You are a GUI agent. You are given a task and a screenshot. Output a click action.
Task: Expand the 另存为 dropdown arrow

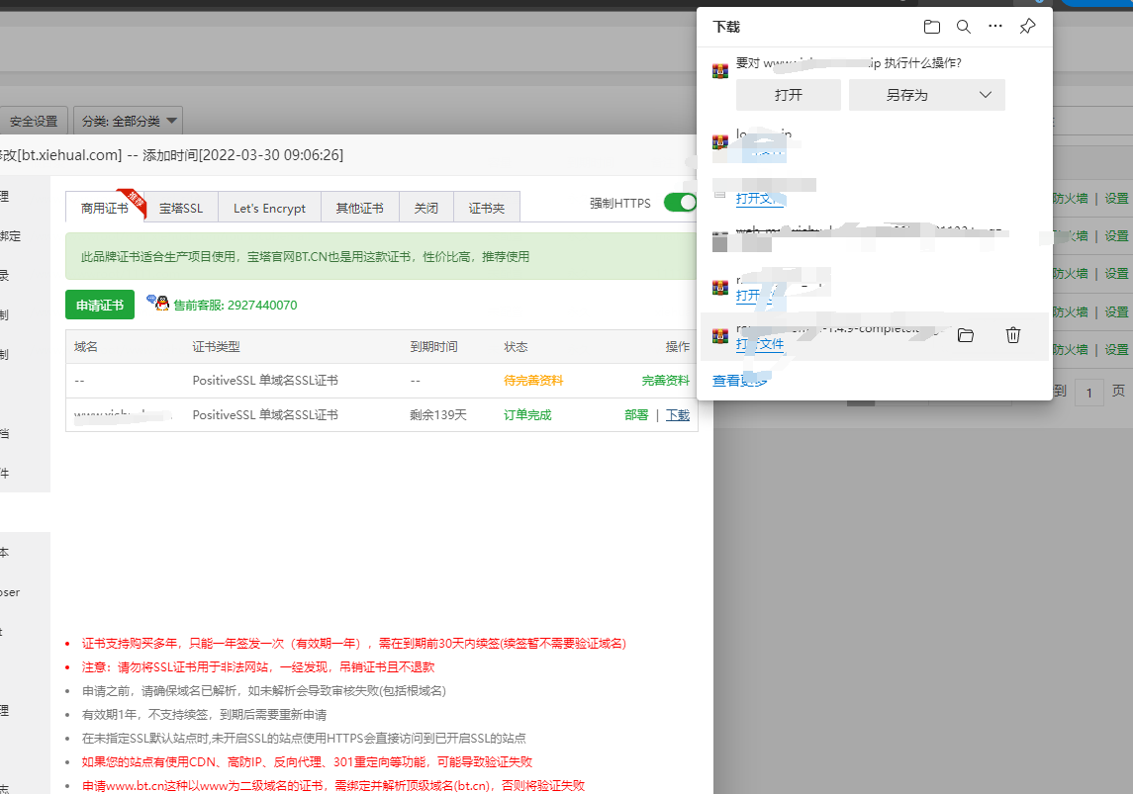pos(985,95)
